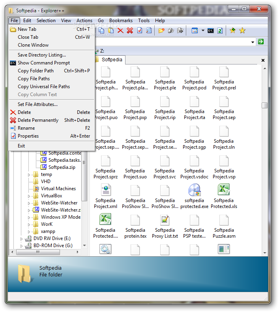Click the Organize Bookmarks star icon
Image resolution: width=279 pixels, height=312 pixels.
click(x=242, y=30)
